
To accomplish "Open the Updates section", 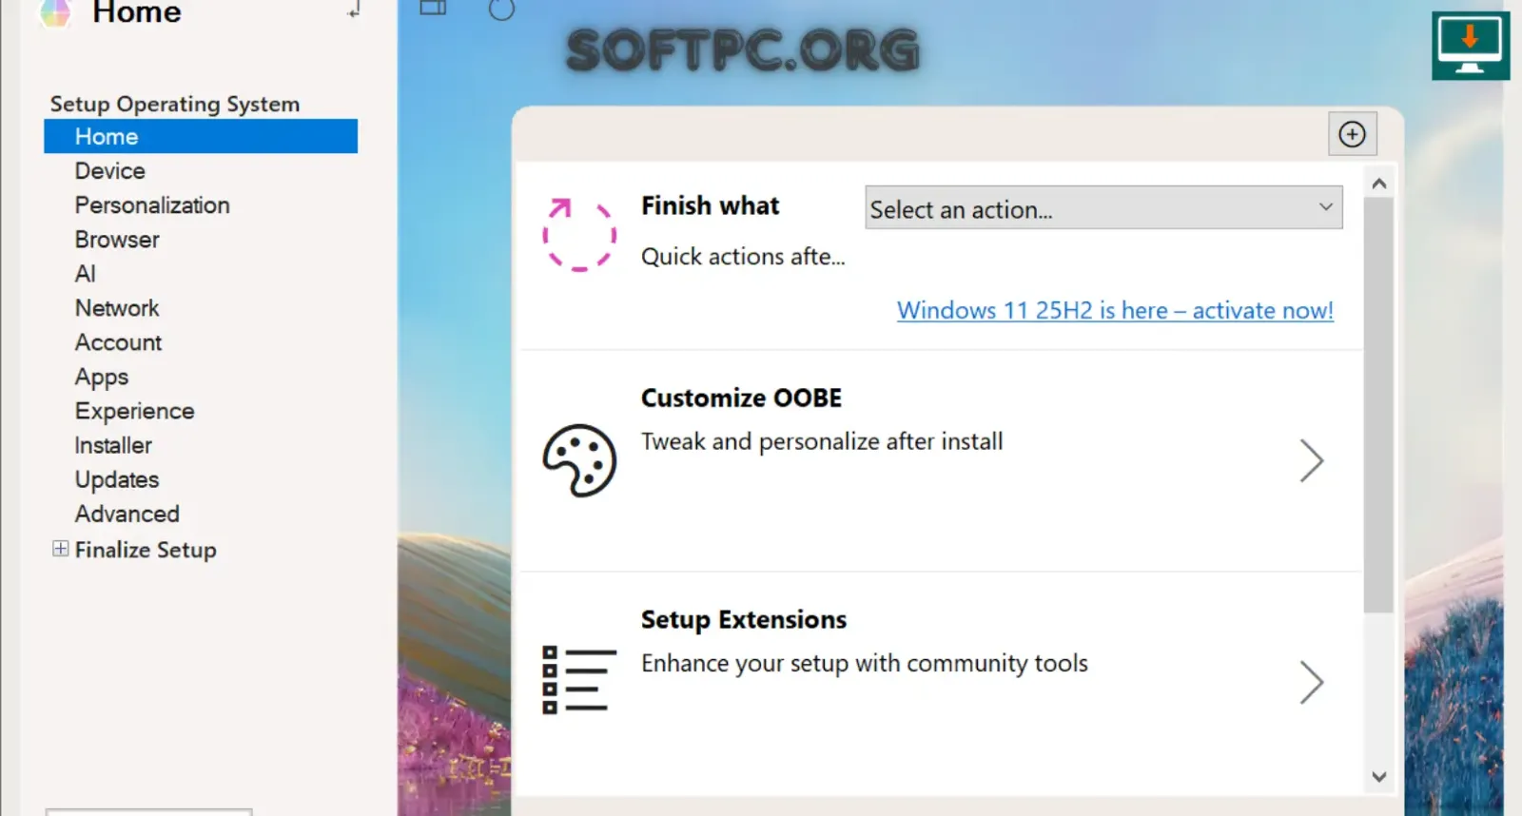I will 117,479.
